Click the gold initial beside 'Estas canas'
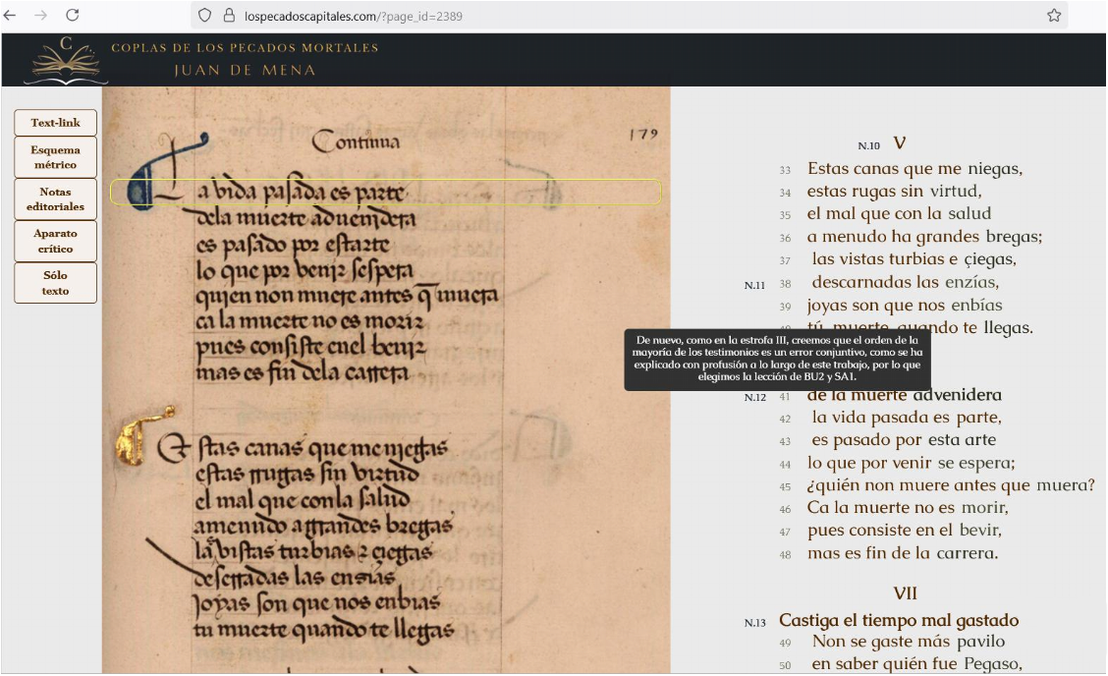1108x676 pixels. (x=144, y=435)
